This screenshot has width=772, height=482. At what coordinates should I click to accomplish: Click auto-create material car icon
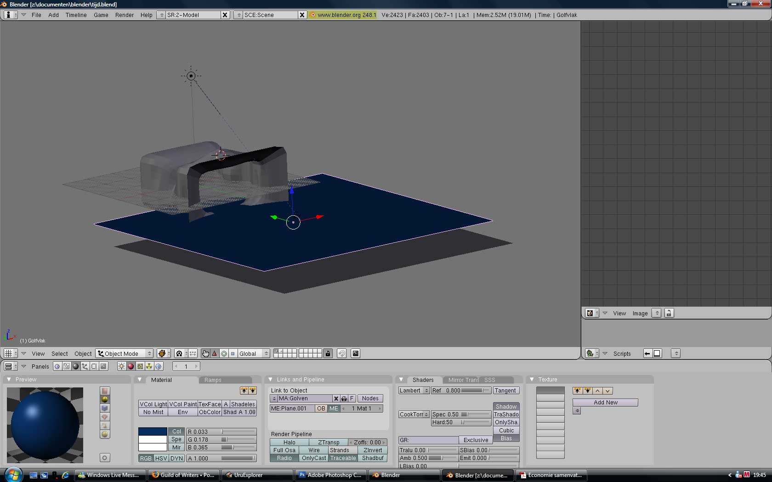coord(344,398)
